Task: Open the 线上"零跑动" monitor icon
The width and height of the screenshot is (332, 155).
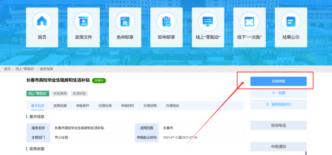Action: coord(208,22)
